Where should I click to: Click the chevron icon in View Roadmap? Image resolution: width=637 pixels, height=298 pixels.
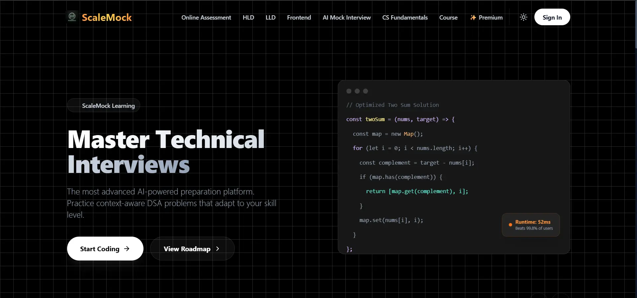[x=218, y=249]
